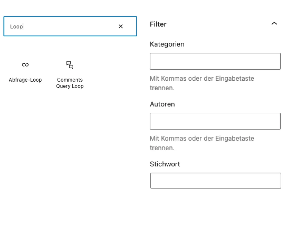Click the empty right end of Autoren input
Image resolution: width=287 pixels, height=225 pixels.
pyautogui.click(x=270, y=121)
